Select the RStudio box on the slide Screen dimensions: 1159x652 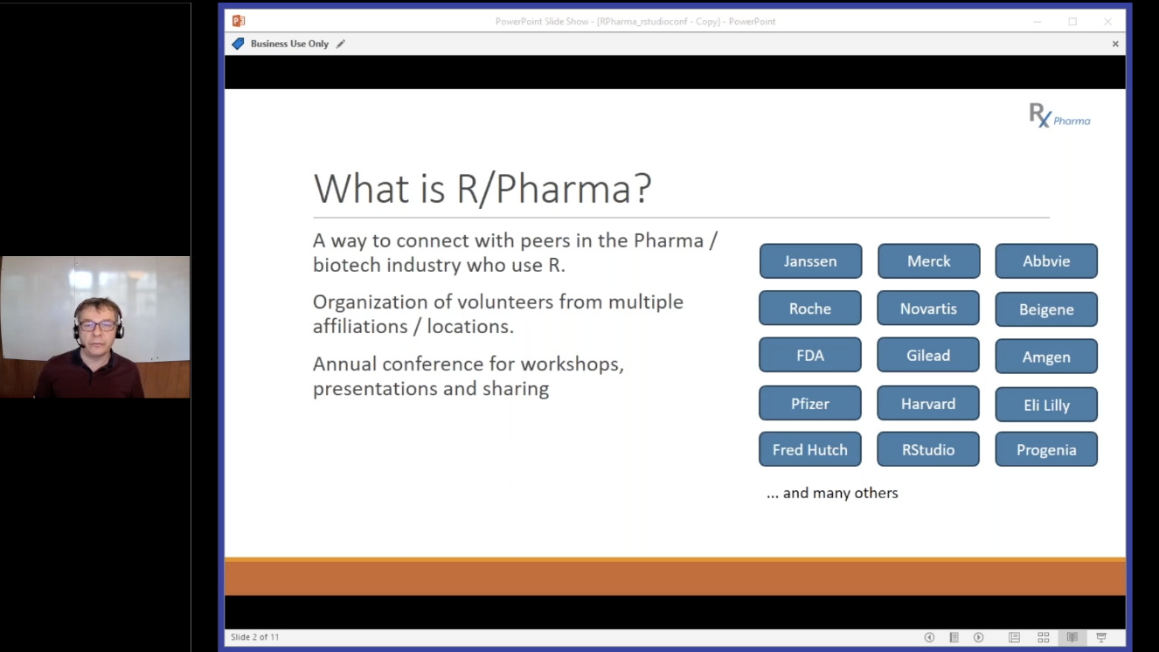tap(928, 448)
